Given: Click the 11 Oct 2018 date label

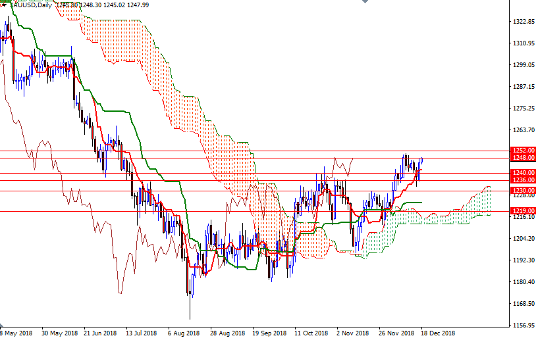Looking at the screenshot, I should pos(311,333).
